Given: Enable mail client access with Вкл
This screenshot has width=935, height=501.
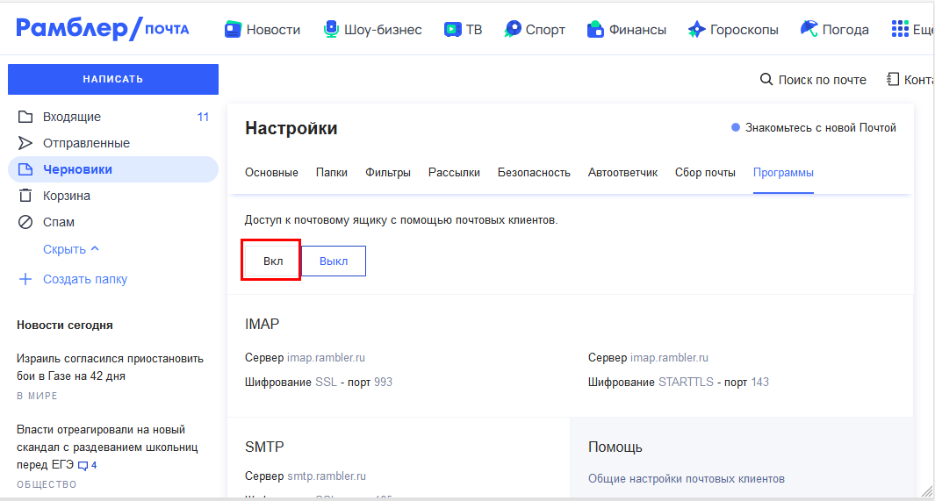Looking at the screenshot, I should (273, 261).
